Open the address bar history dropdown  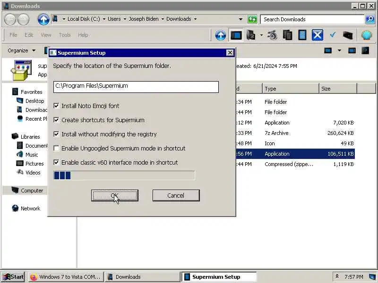[241, 19]
